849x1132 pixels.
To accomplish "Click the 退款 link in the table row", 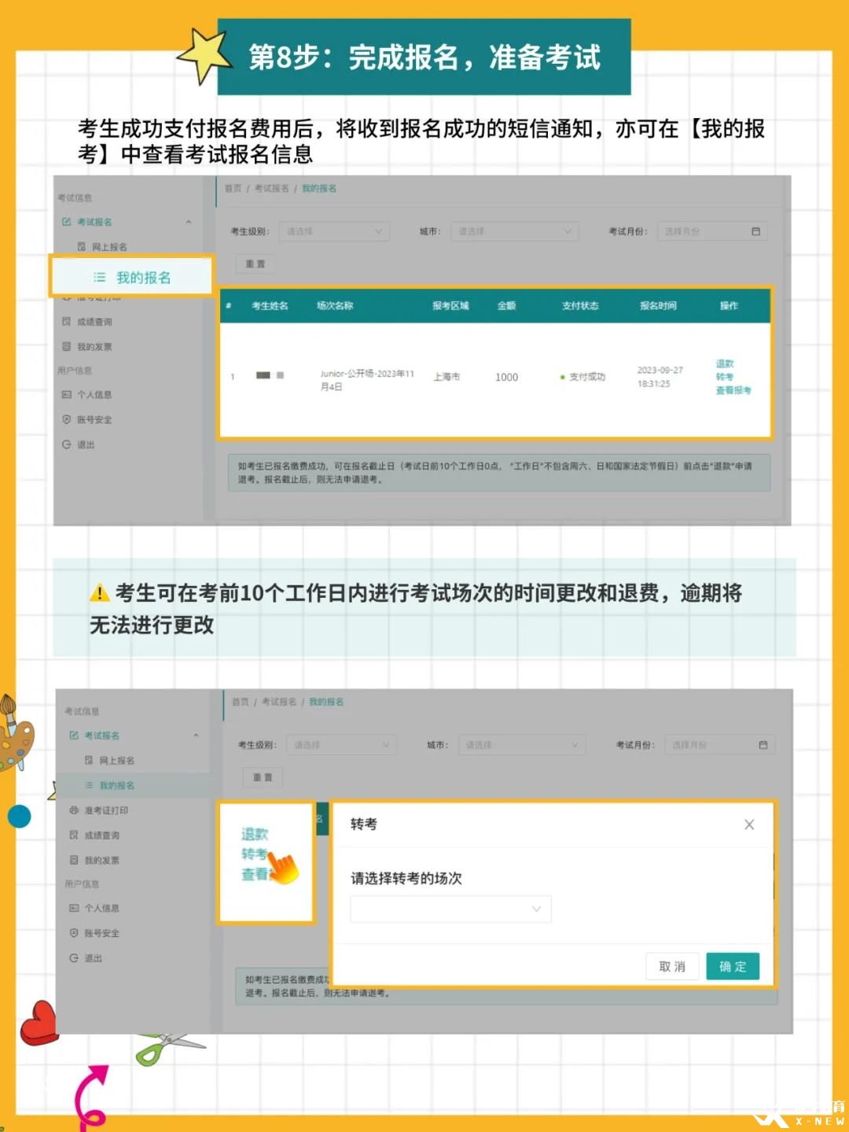I will click(x=725, y=363).
